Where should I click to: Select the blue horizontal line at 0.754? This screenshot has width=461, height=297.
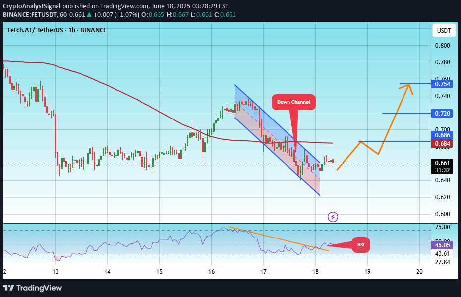[x=415, y=84]
